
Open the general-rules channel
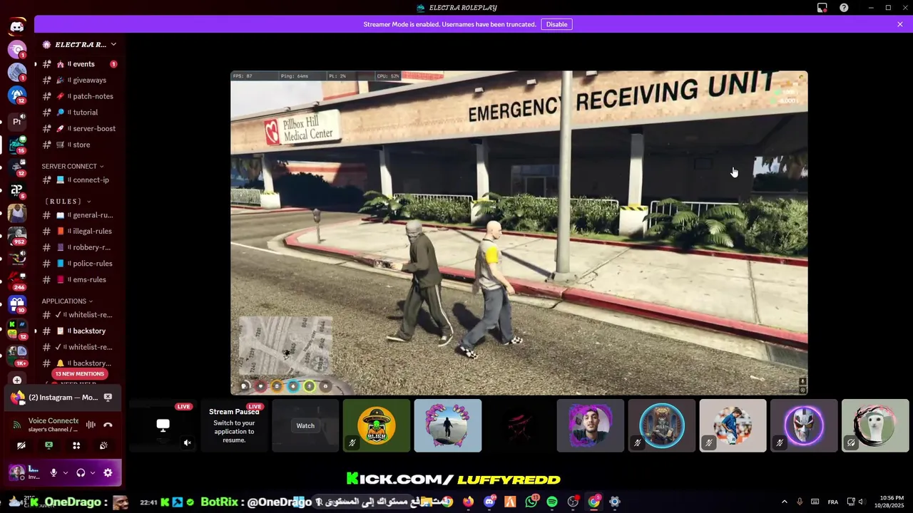click(78, 215)
